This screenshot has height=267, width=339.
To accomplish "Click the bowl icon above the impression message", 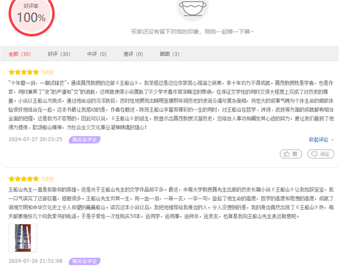I will pos(193,8).
